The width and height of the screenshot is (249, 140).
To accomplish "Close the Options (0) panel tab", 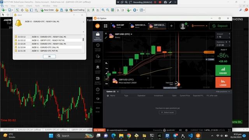I will 118,92.
